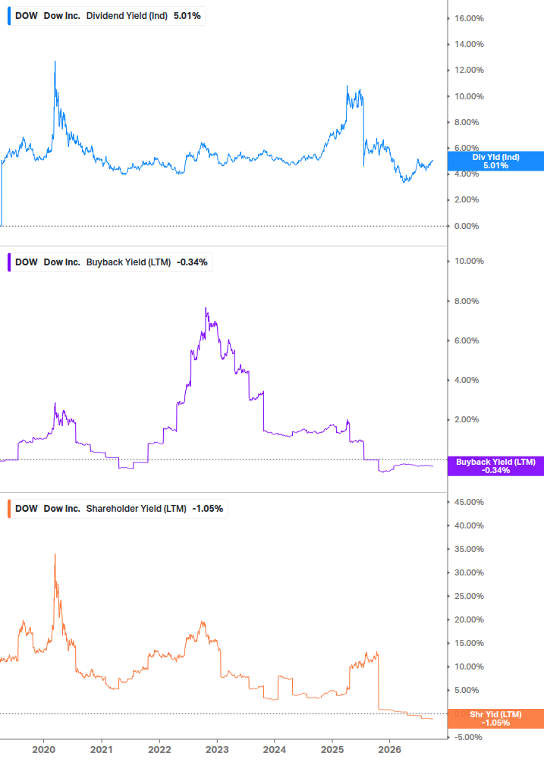
Task: Click the purple Buyback Yield (LTM) -0.34% tag
Action: click(x=495, y=466)
